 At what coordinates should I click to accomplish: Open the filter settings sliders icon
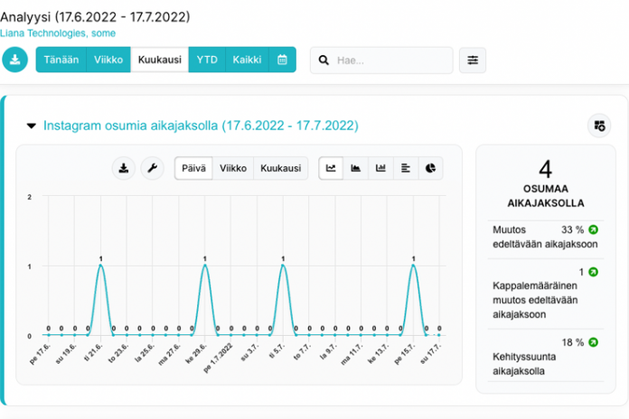[x=472, y=61]
